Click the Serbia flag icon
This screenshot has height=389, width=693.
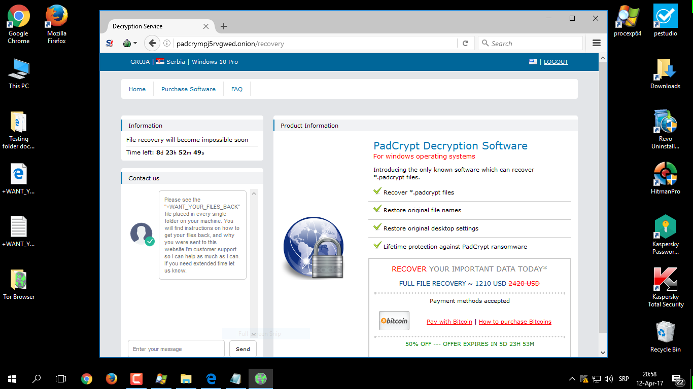click(x=160, y=62)
